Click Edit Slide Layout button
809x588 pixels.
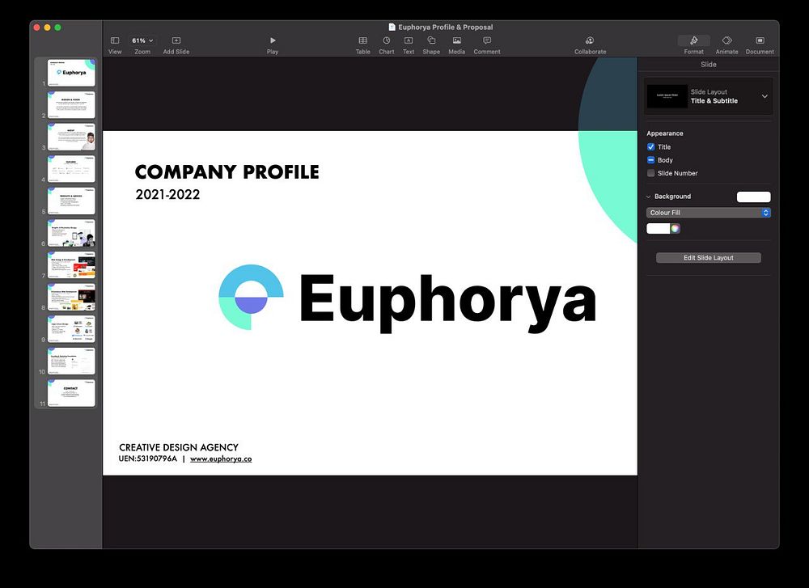pyautogui.click(x=709, y=258)
